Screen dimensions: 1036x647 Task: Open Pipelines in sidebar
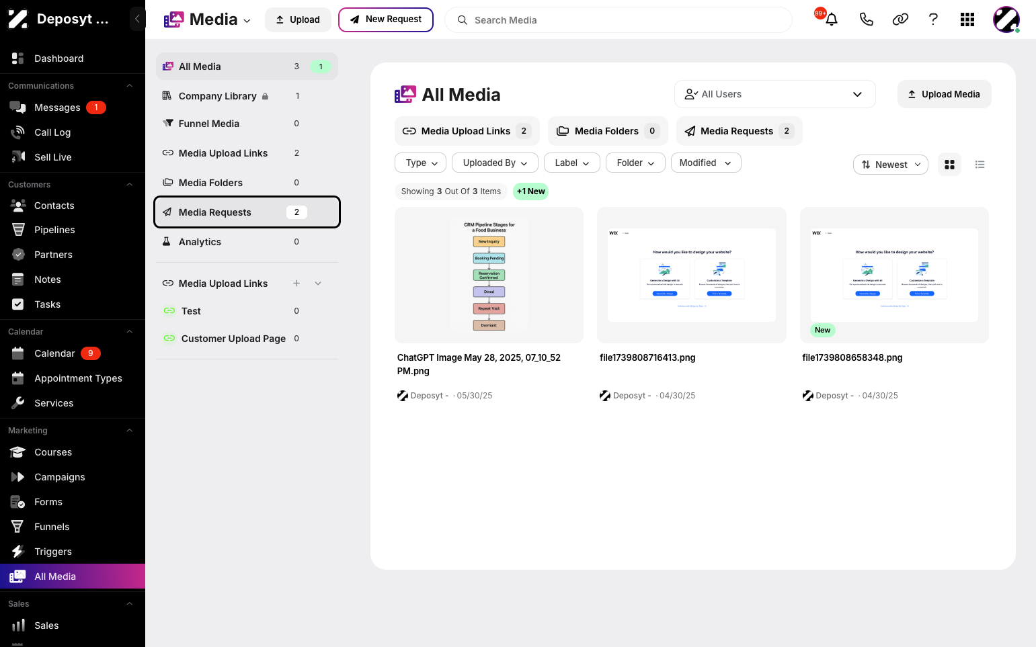click(73, 230)
